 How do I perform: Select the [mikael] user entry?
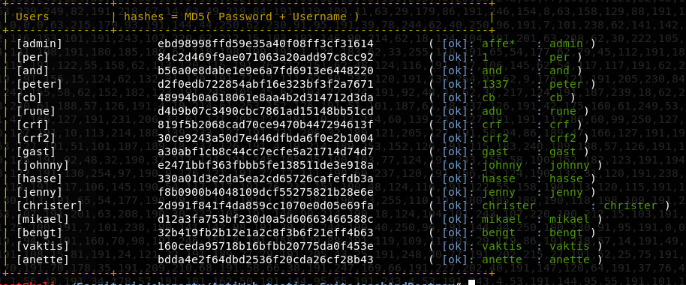point(43,220)
